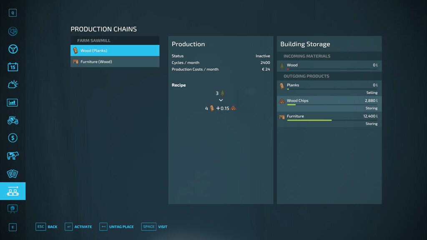The image size is (427, 240).
Task: Select the Furniture (Wood) production chain
Action: (115, 62)
